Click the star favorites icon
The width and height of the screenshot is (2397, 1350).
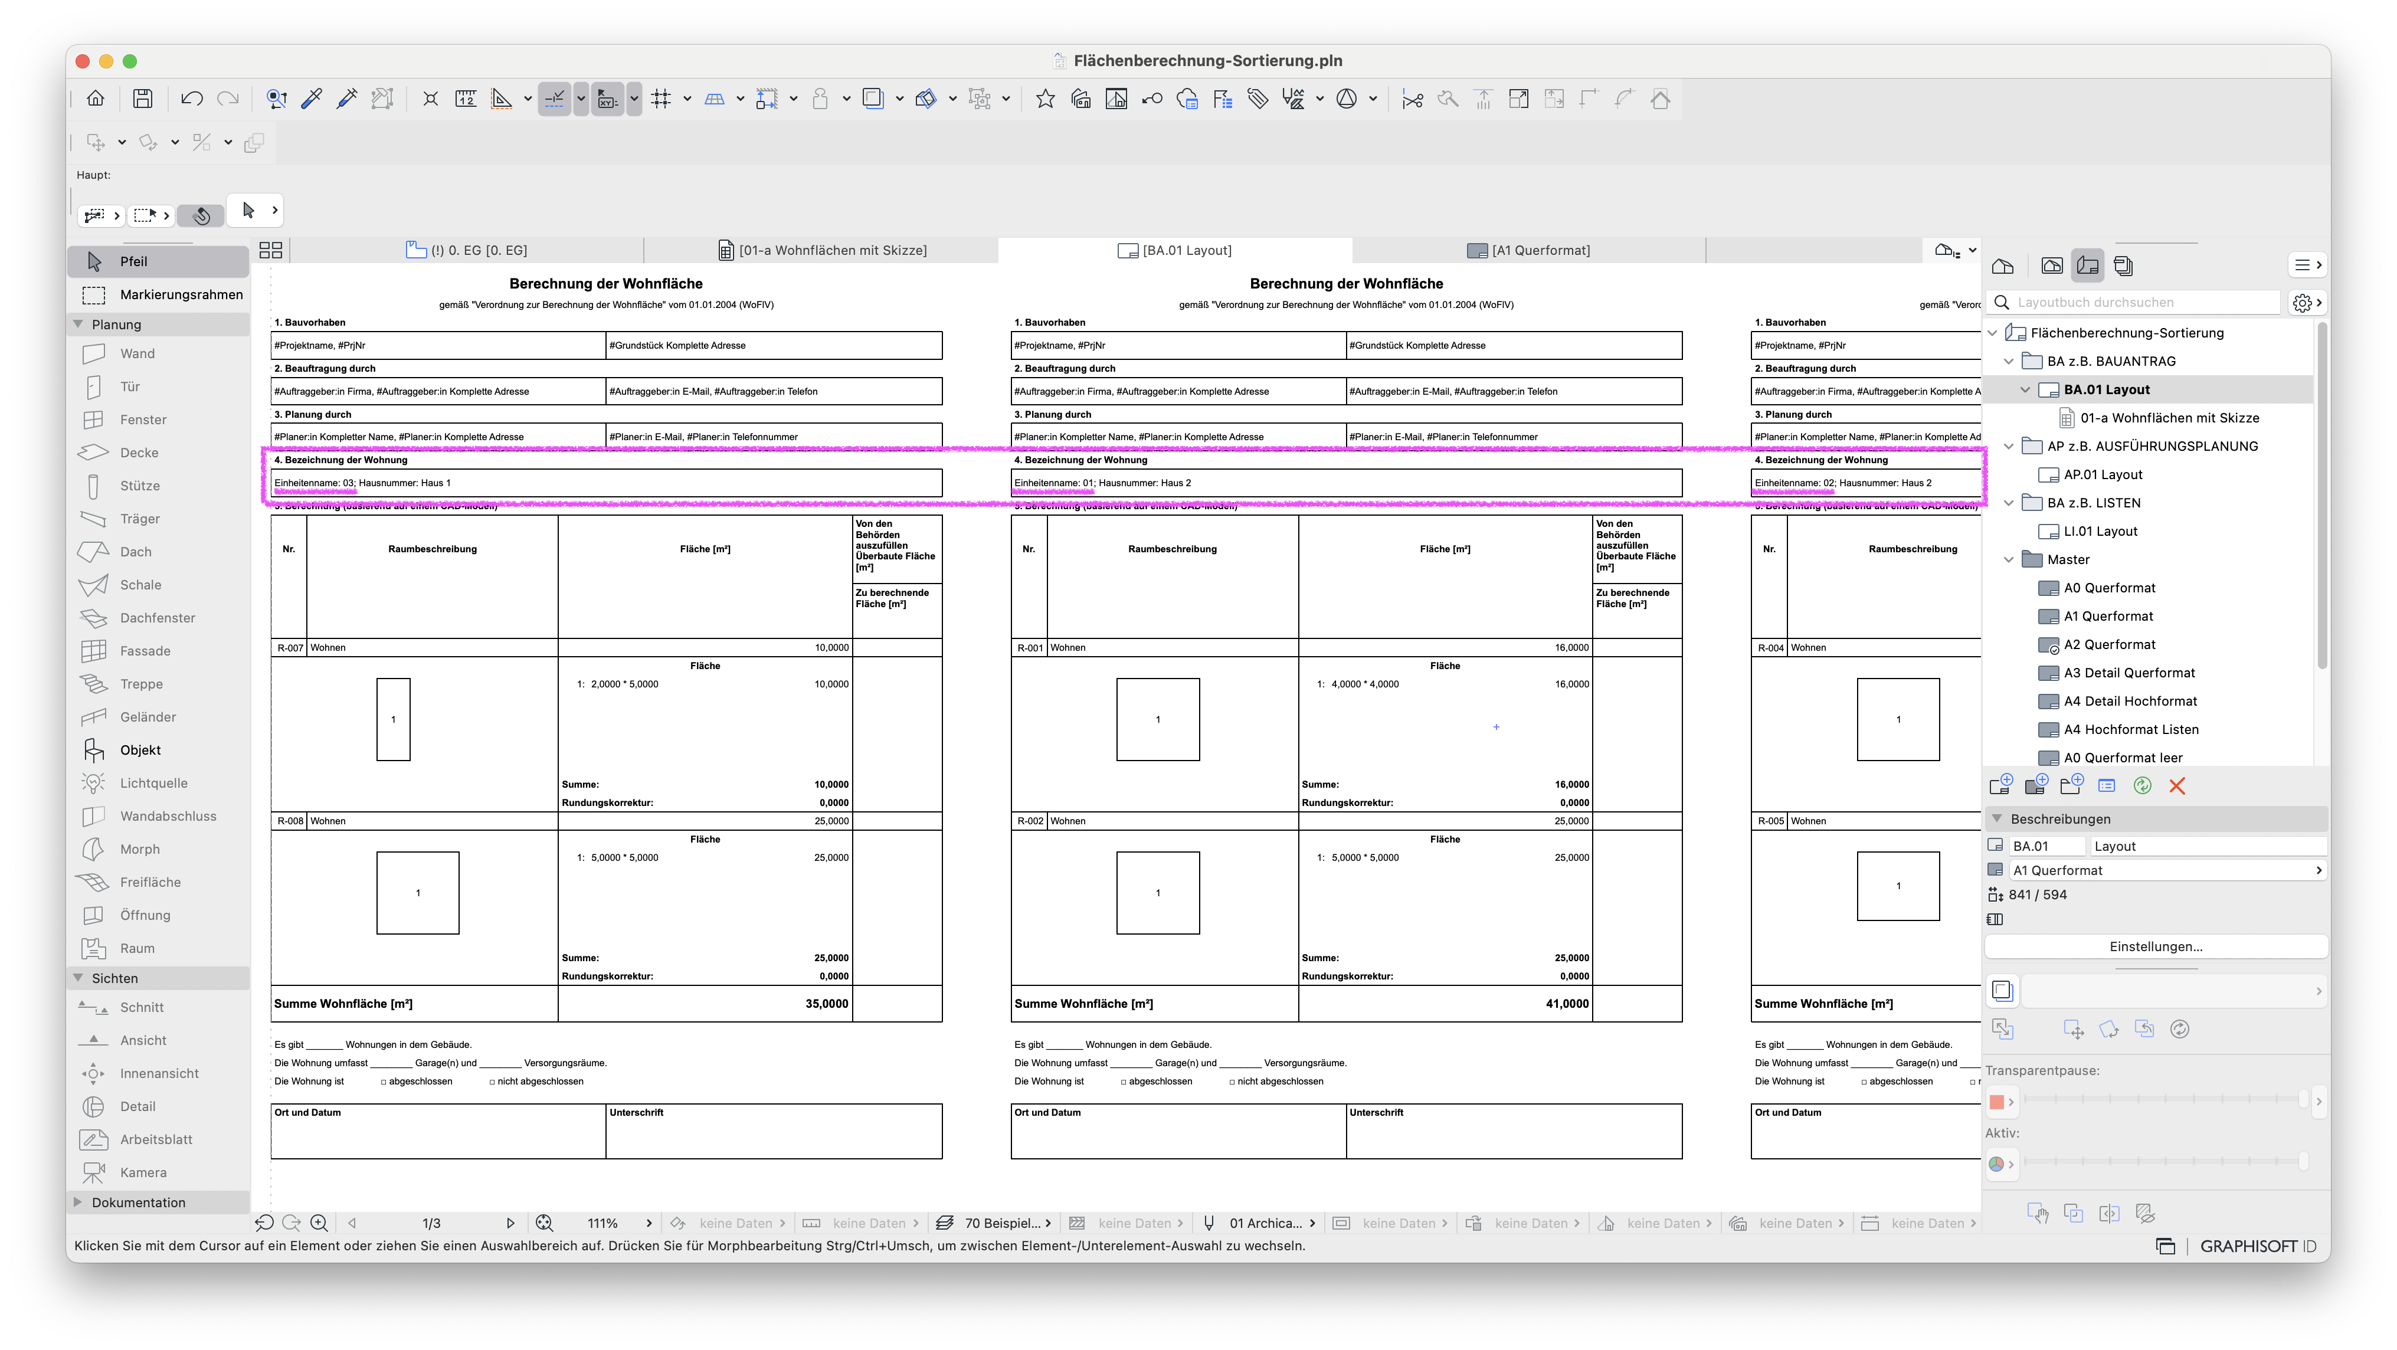tap(1045, 99)
